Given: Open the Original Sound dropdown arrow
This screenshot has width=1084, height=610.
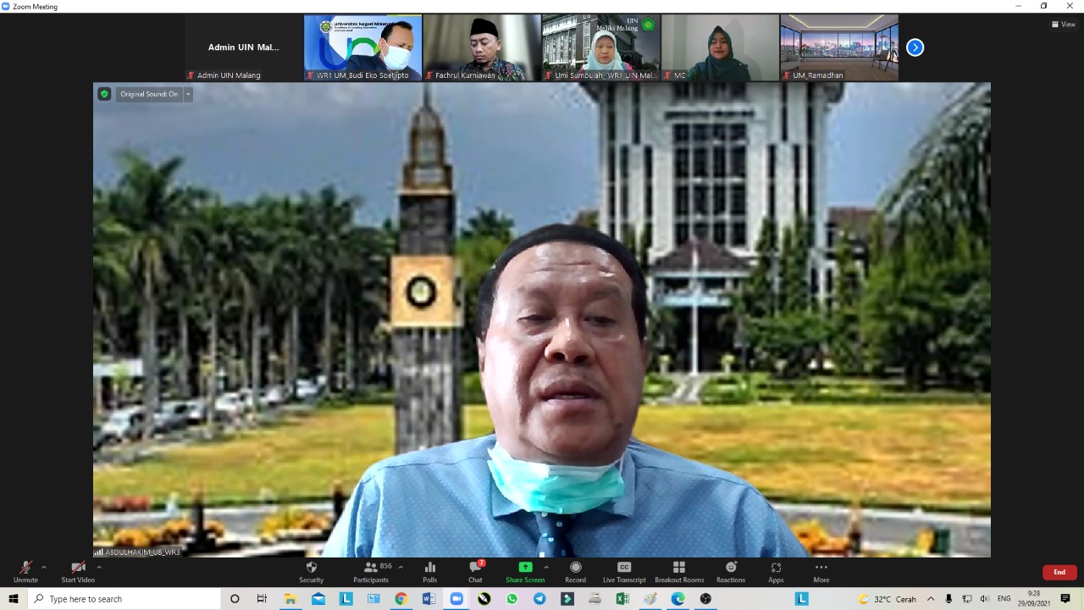Looking at the screenshot, I should pos(188,94).
